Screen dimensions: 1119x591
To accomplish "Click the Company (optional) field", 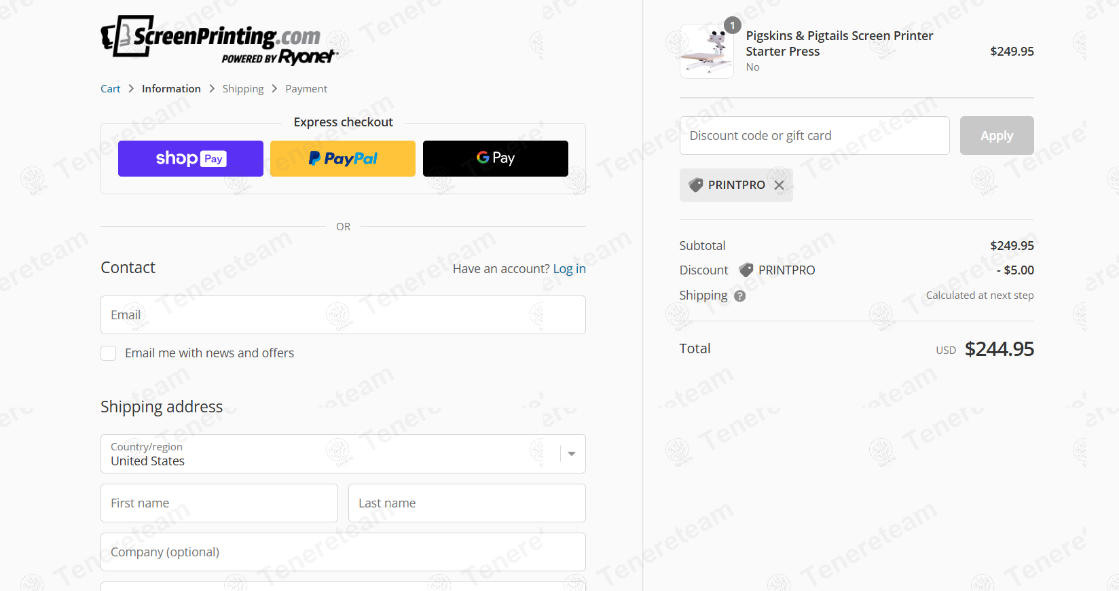I will point(343,552).
